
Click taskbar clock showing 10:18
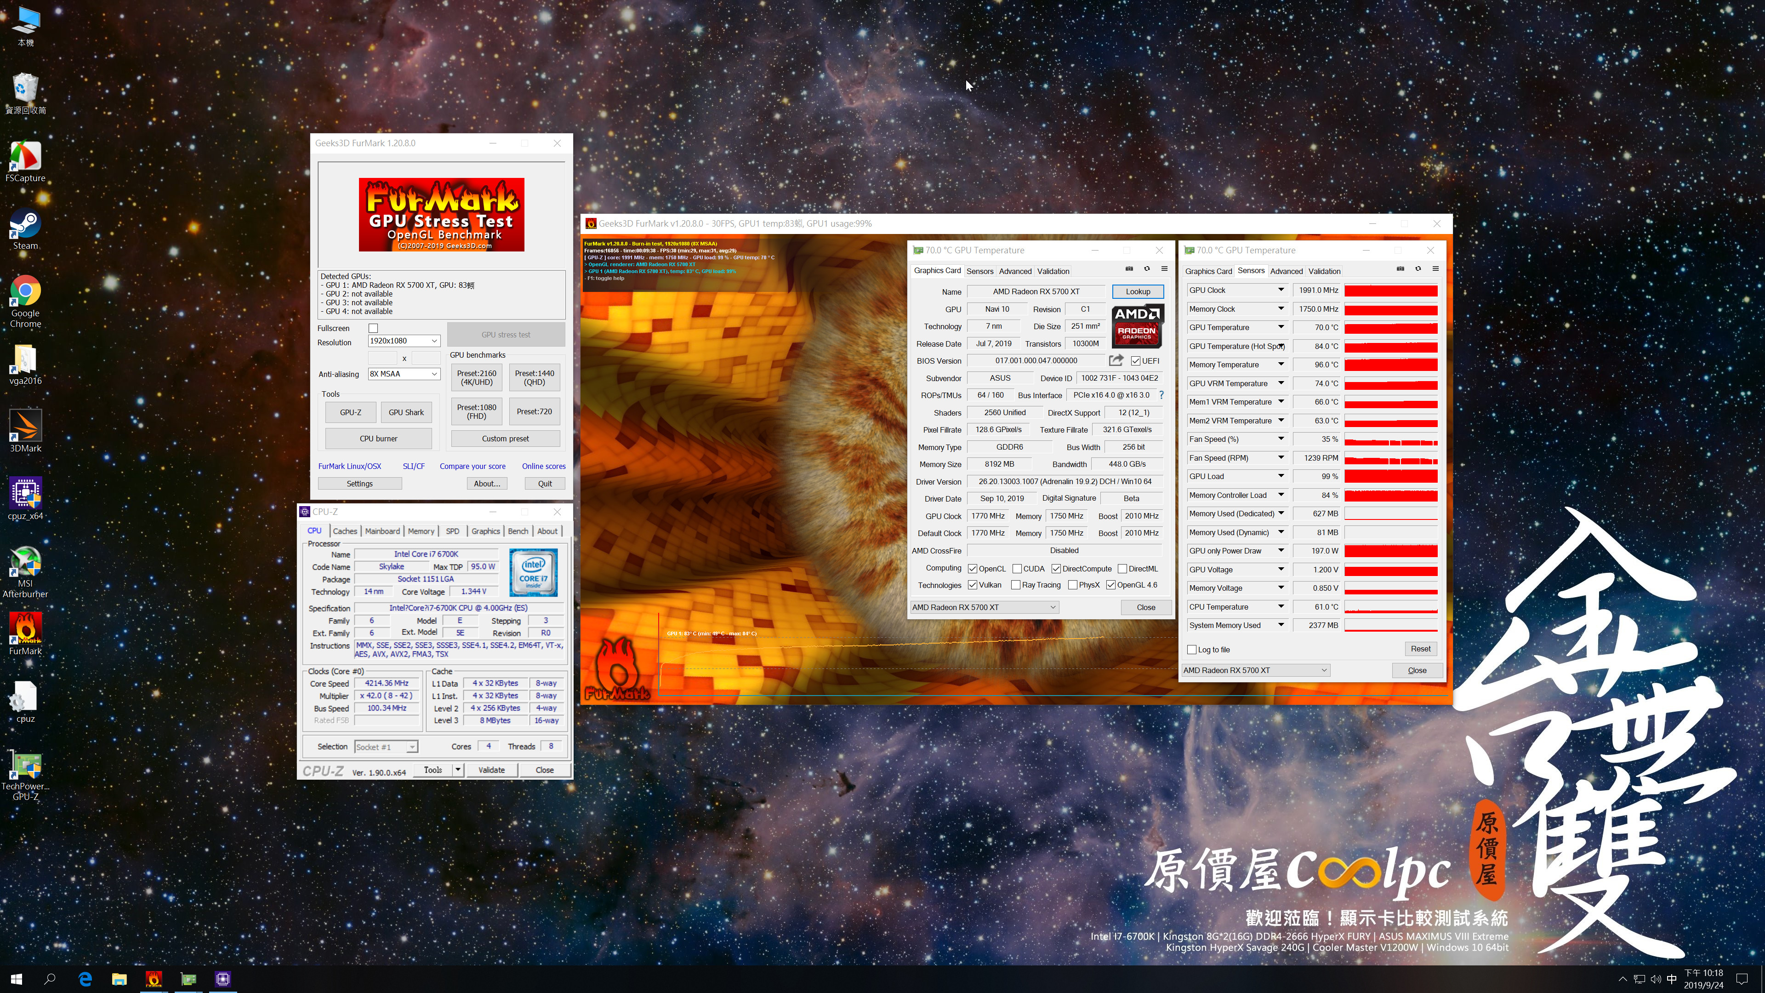1703,979
